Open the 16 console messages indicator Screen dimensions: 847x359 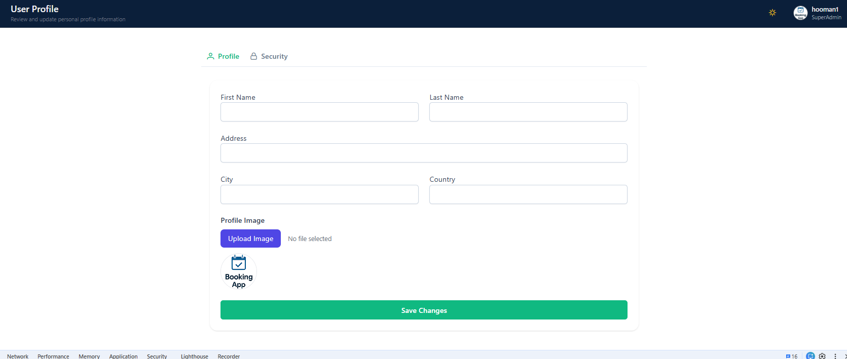pos(792,356)
